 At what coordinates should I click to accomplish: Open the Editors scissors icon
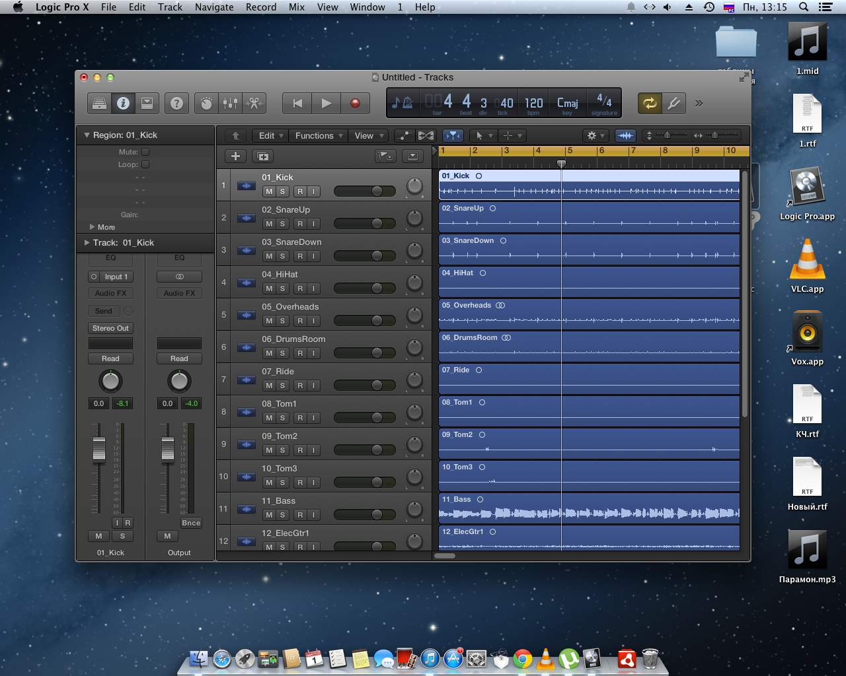pos(254,103)
